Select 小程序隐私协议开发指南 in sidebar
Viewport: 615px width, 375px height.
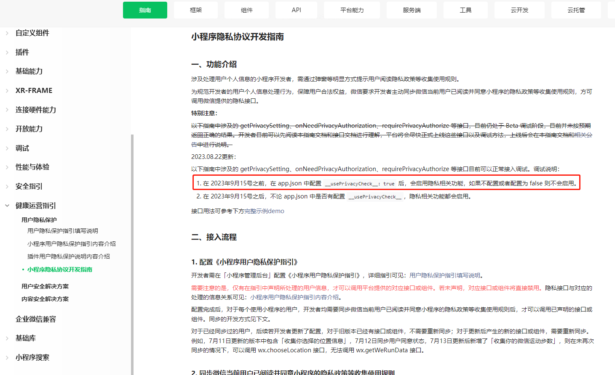tap(60, 269)
